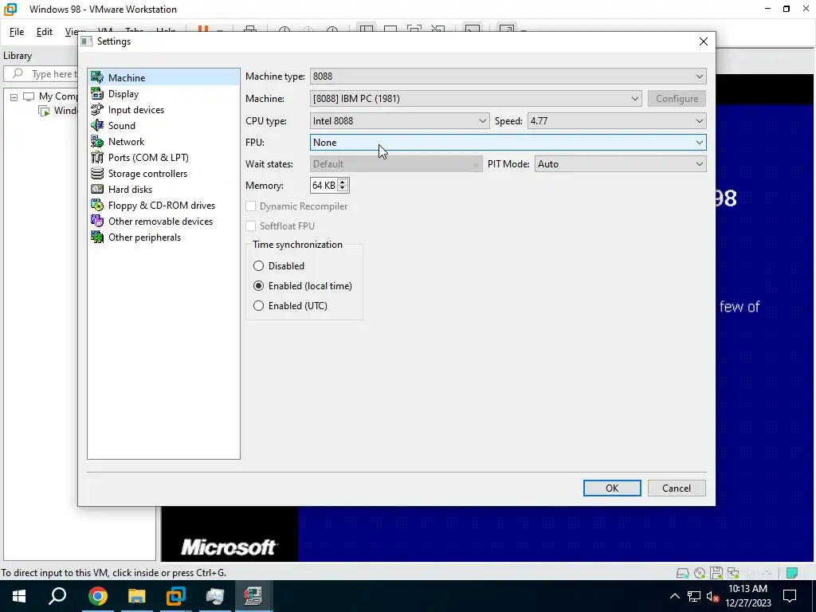
Task: Close the Settings dialog
Action: tap(703, 41)
